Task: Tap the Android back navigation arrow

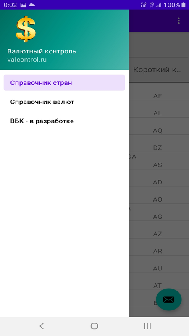Action: (42, 326)
